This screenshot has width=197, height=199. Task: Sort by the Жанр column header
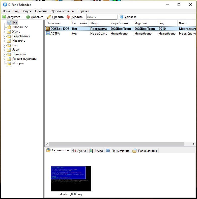pyautogui.click(x=99, y=23)
